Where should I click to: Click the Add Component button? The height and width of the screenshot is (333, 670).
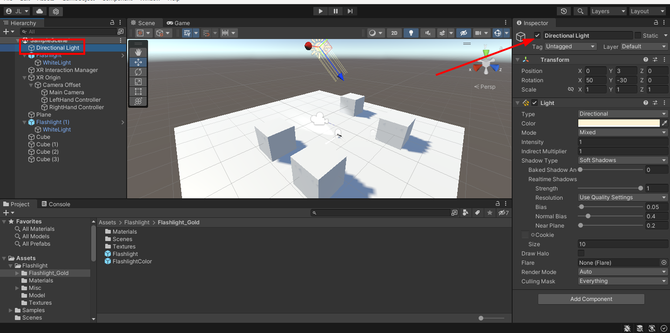tap(590, 299)
